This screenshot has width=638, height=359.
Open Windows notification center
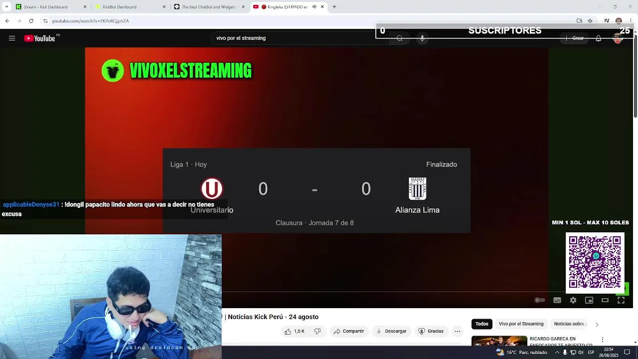click(627, 353)
